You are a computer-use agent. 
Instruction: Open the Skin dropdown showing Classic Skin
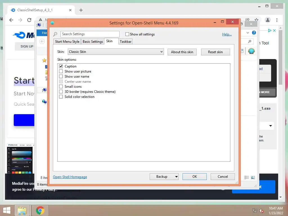[x=116, y=52]
